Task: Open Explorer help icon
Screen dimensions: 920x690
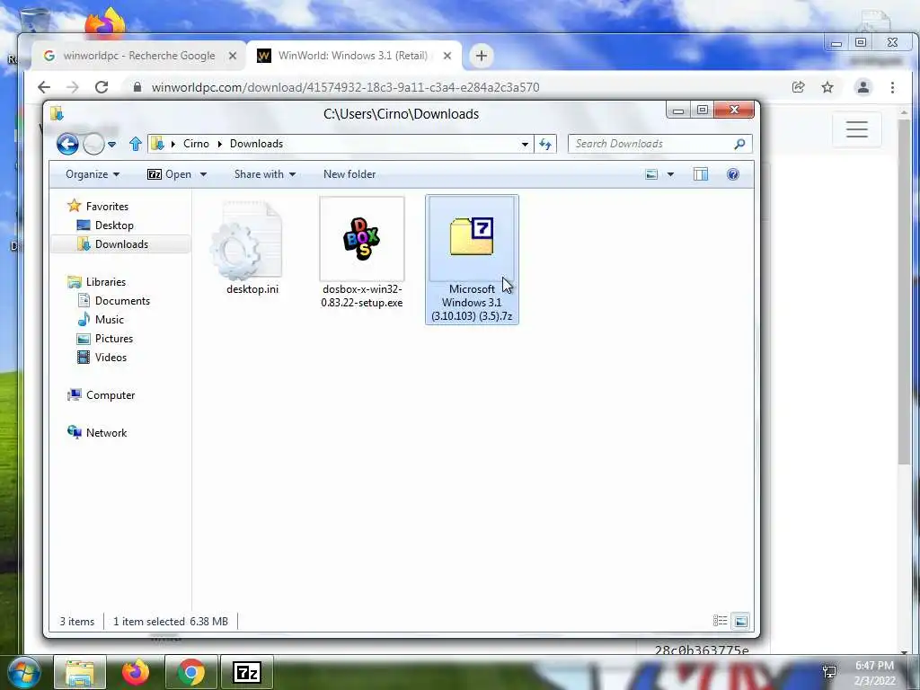Action: click(733, 174)
